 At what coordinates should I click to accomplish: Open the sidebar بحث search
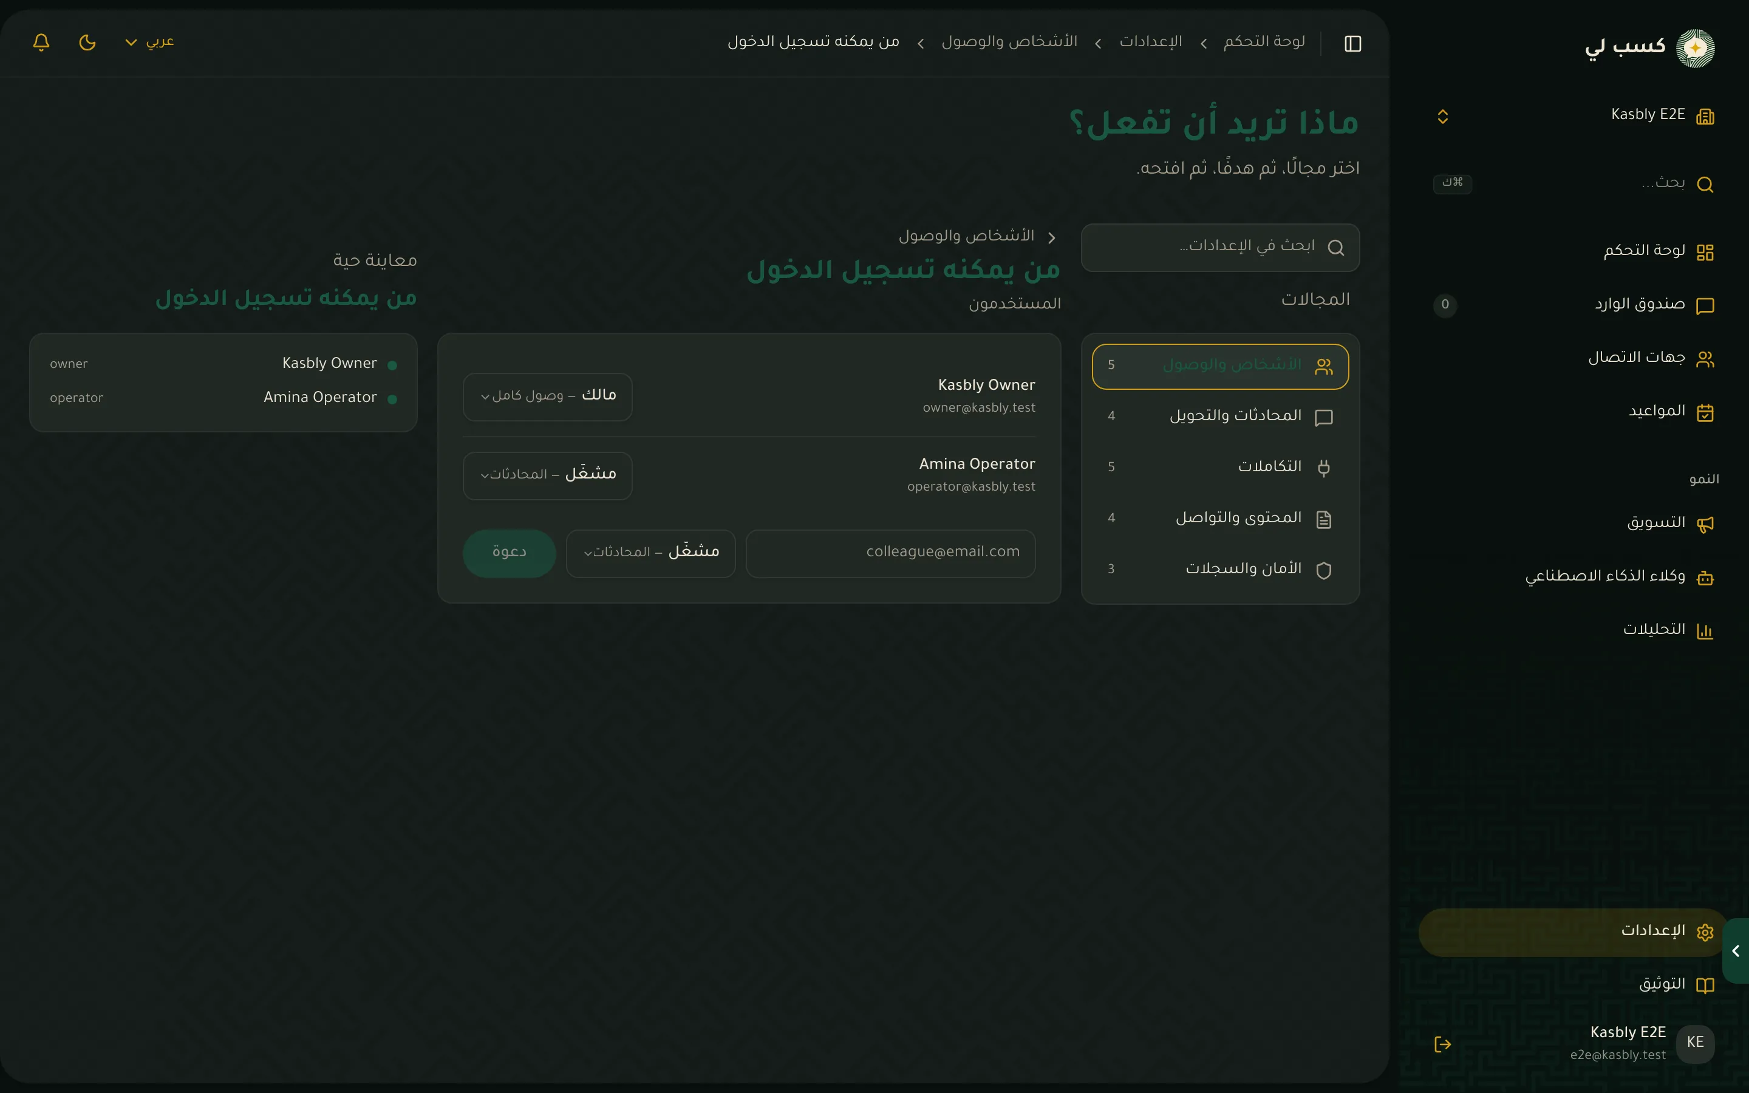tap(1575, 183)
